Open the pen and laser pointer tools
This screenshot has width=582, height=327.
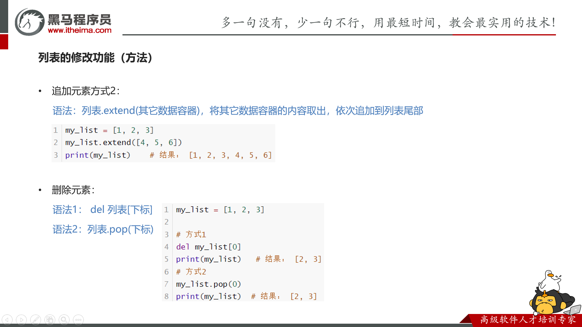(35, 320)
